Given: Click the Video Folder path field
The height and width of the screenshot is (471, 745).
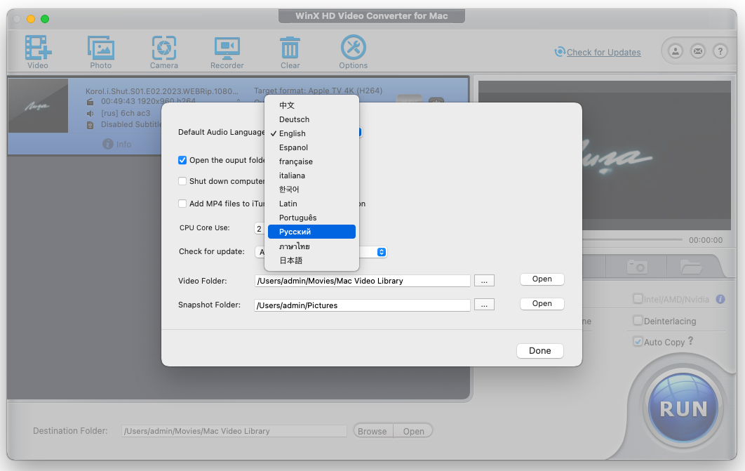Looking at the screenshot, I should coord(363,281).
